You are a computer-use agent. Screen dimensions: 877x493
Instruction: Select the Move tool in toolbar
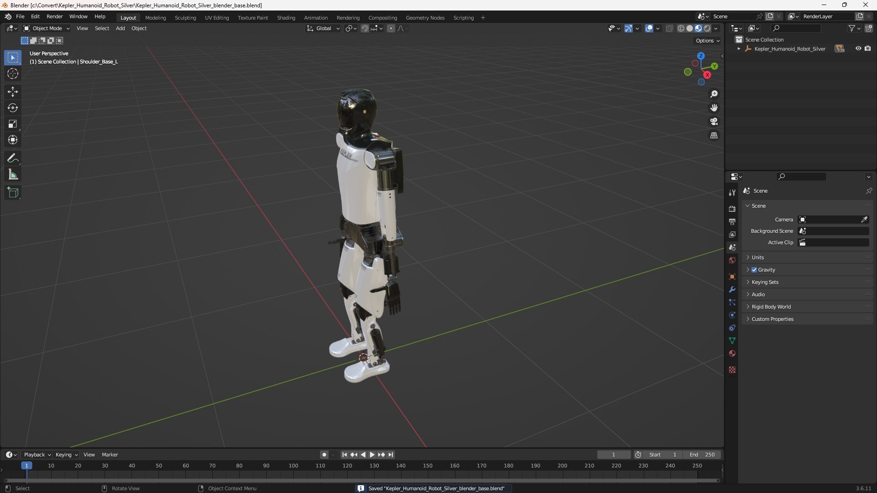point(13,92)
